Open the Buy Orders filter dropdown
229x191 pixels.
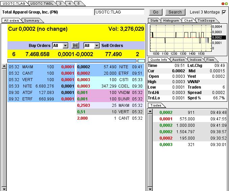pyautogui.click(x=65, y=46)
